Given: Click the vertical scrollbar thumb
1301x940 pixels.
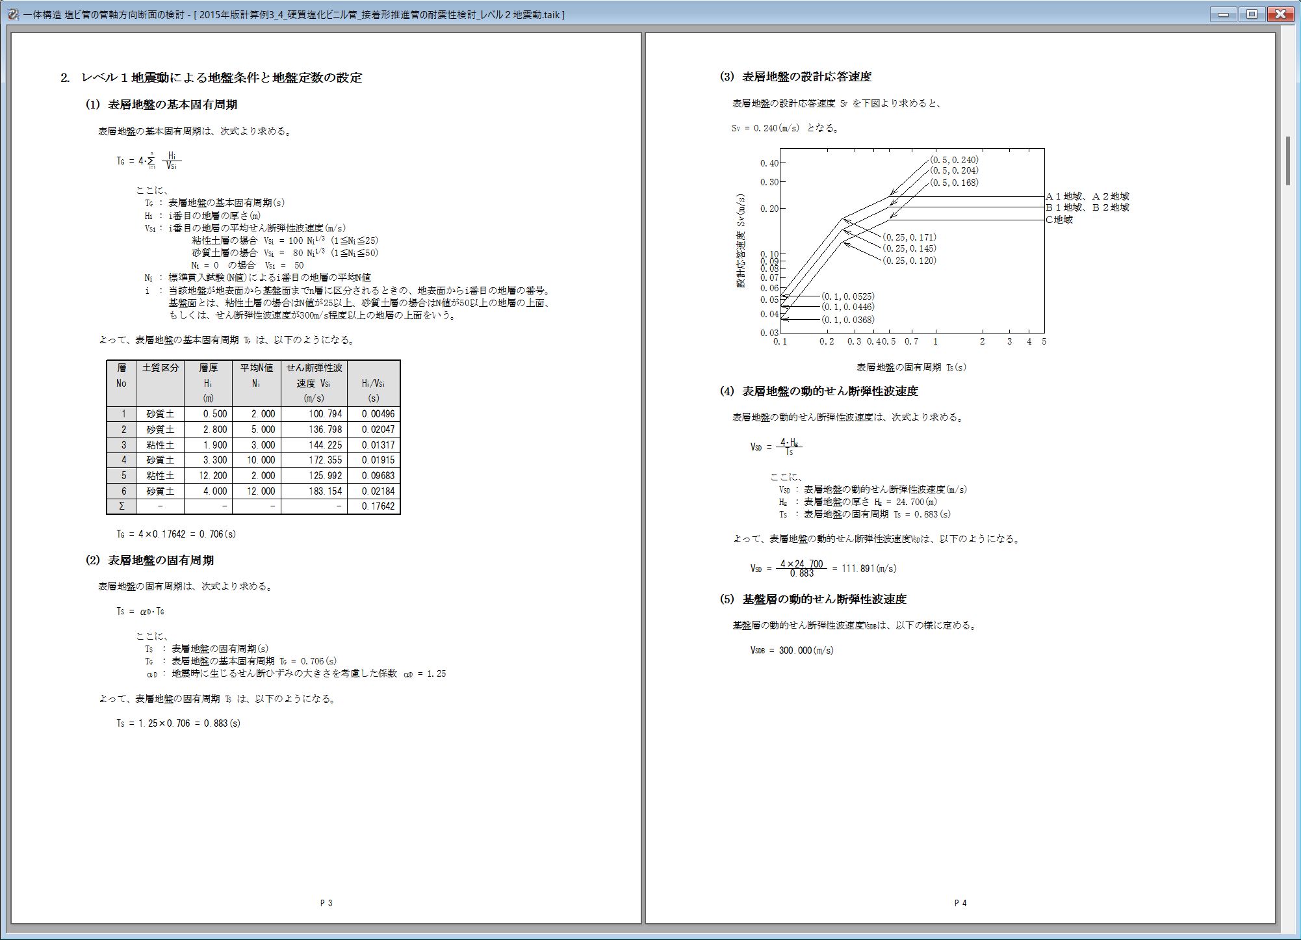Looking at the screenshot, I should [x=1287, y=161].
